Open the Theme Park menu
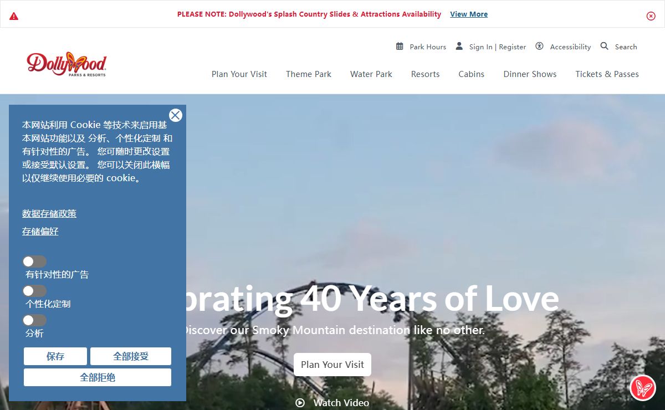The width and height of the screenshot is (665, 410). pyautogui.click(x=309, y=74)
